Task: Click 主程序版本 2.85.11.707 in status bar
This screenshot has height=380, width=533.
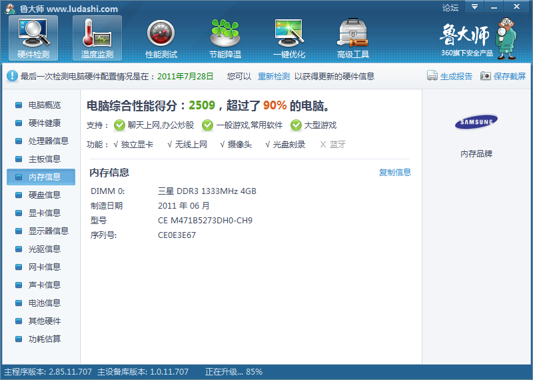Action: coord(48,372)
